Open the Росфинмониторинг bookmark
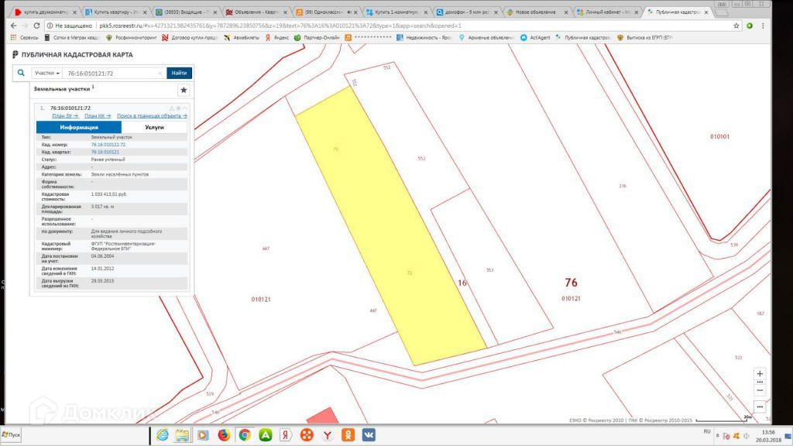This screenshot has height=446, width=793. [x=132, y=37]
